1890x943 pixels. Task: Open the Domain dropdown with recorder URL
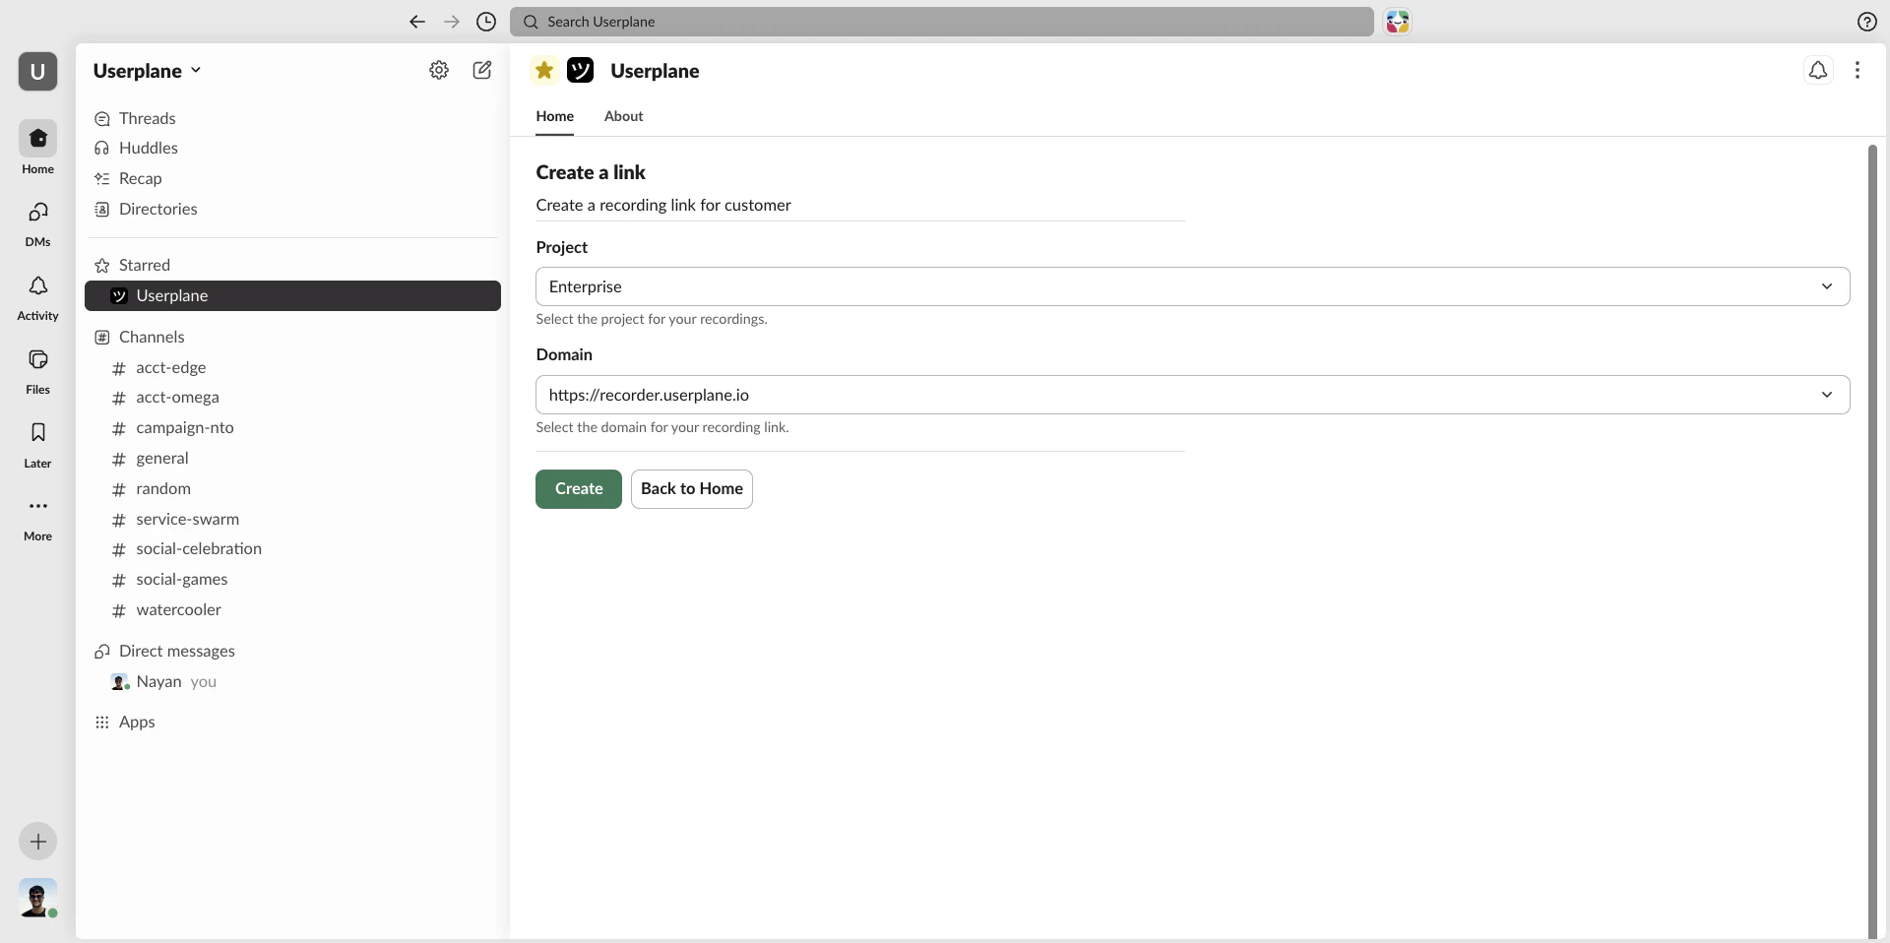(x=1192, y=395)
